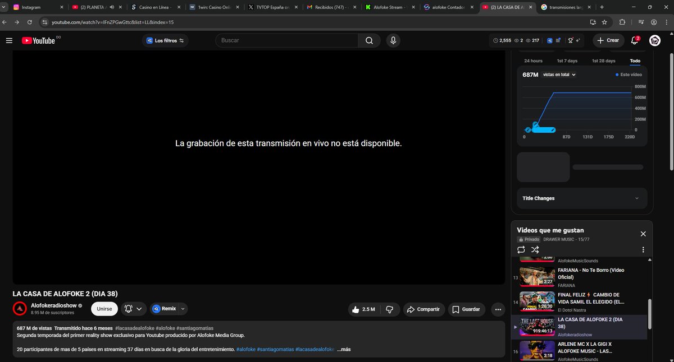Click the #santiagomatias hashtag beside views

point(194,328)
